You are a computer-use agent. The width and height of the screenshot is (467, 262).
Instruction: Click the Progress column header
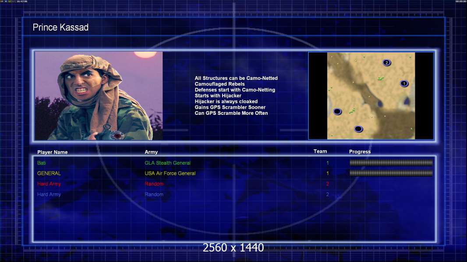click(360, 152)
